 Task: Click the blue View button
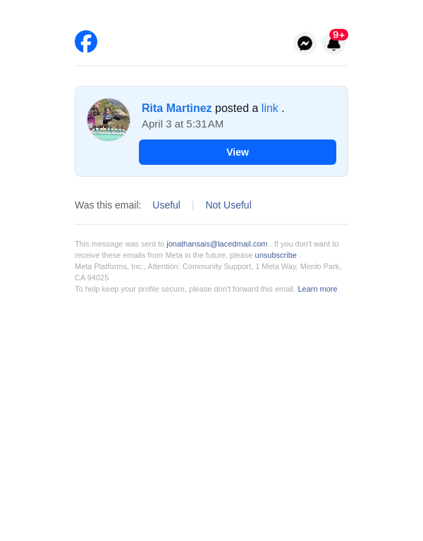point(237,152)
